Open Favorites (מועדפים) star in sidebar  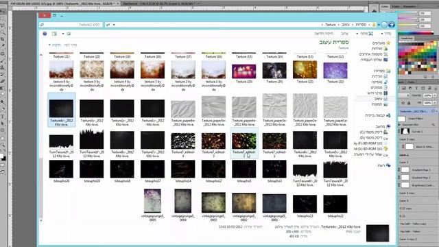point(388,43)
